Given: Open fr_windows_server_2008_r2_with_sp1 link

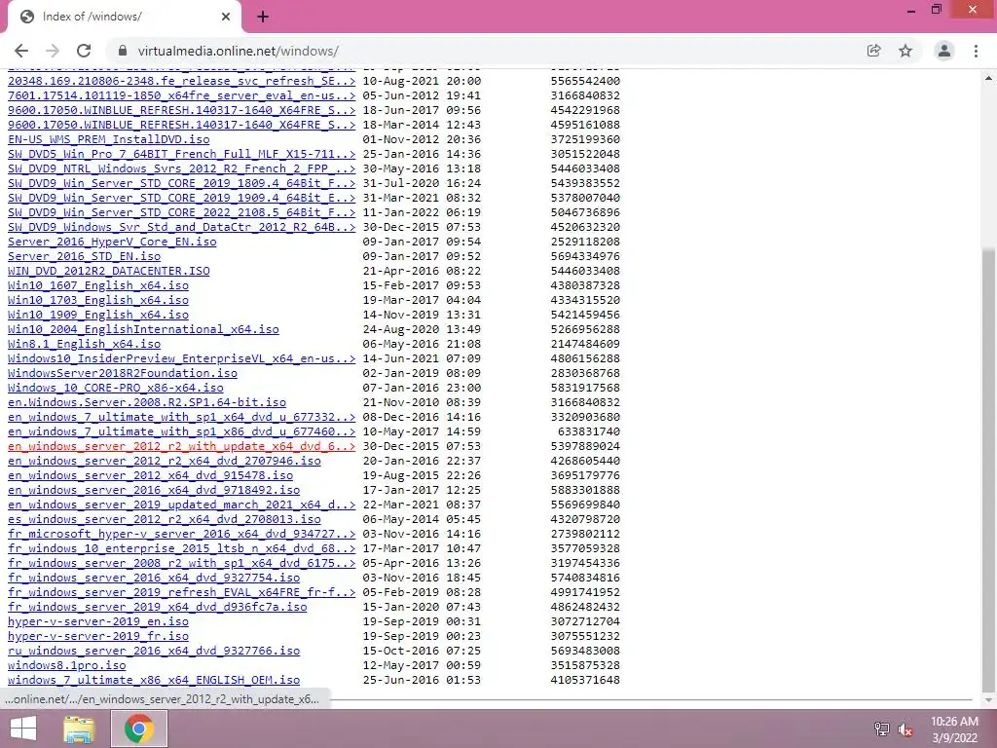Looking at the screenshot, I should pyautogui.click(x=182, y=564).
